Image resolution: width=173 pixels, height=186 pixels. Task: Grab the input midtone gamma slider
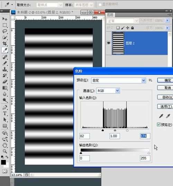click(115, 130)
